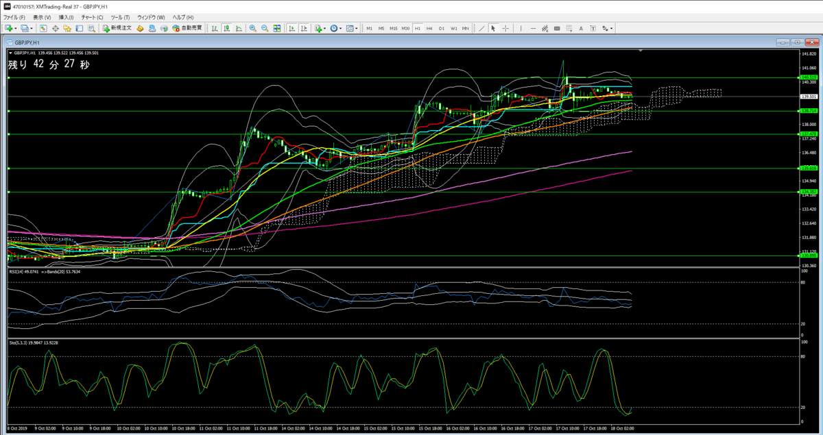823x435 pixels.
Task: Select the vertical line drawing tool
Action: point(521,28)
